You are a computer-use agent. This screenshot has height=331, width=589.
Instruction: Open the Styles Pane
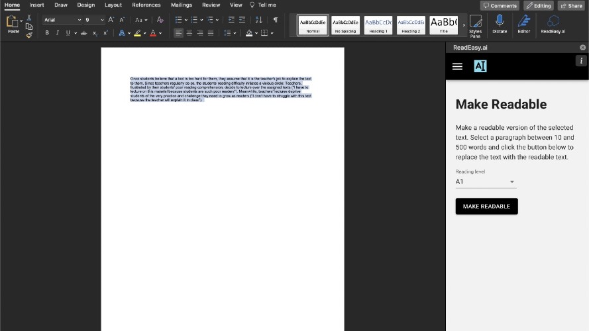[475, 26]
